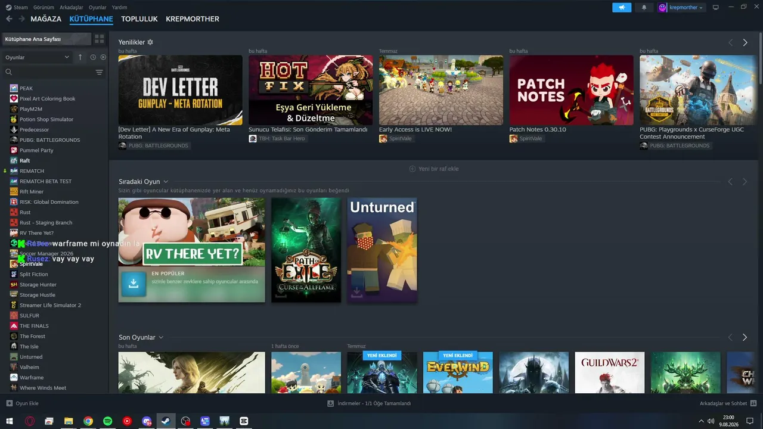Screen dimensions: 763x429
Task: Open CapCut from the taskbar
Action: point(244,421)
